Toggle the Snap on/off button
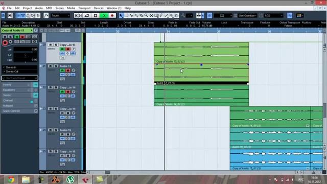 209,16
